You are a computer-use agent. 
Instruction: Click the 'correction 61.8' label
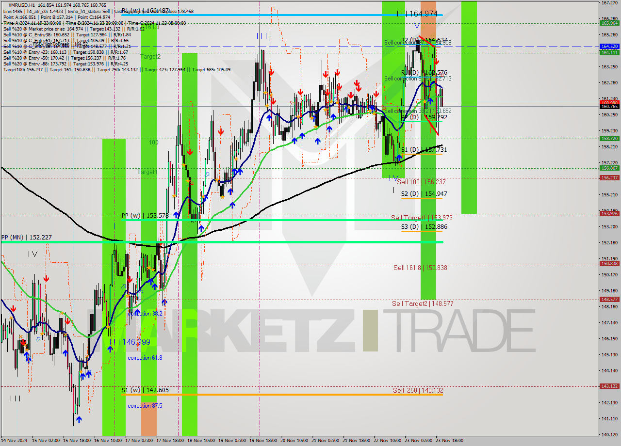coord(145,358)
